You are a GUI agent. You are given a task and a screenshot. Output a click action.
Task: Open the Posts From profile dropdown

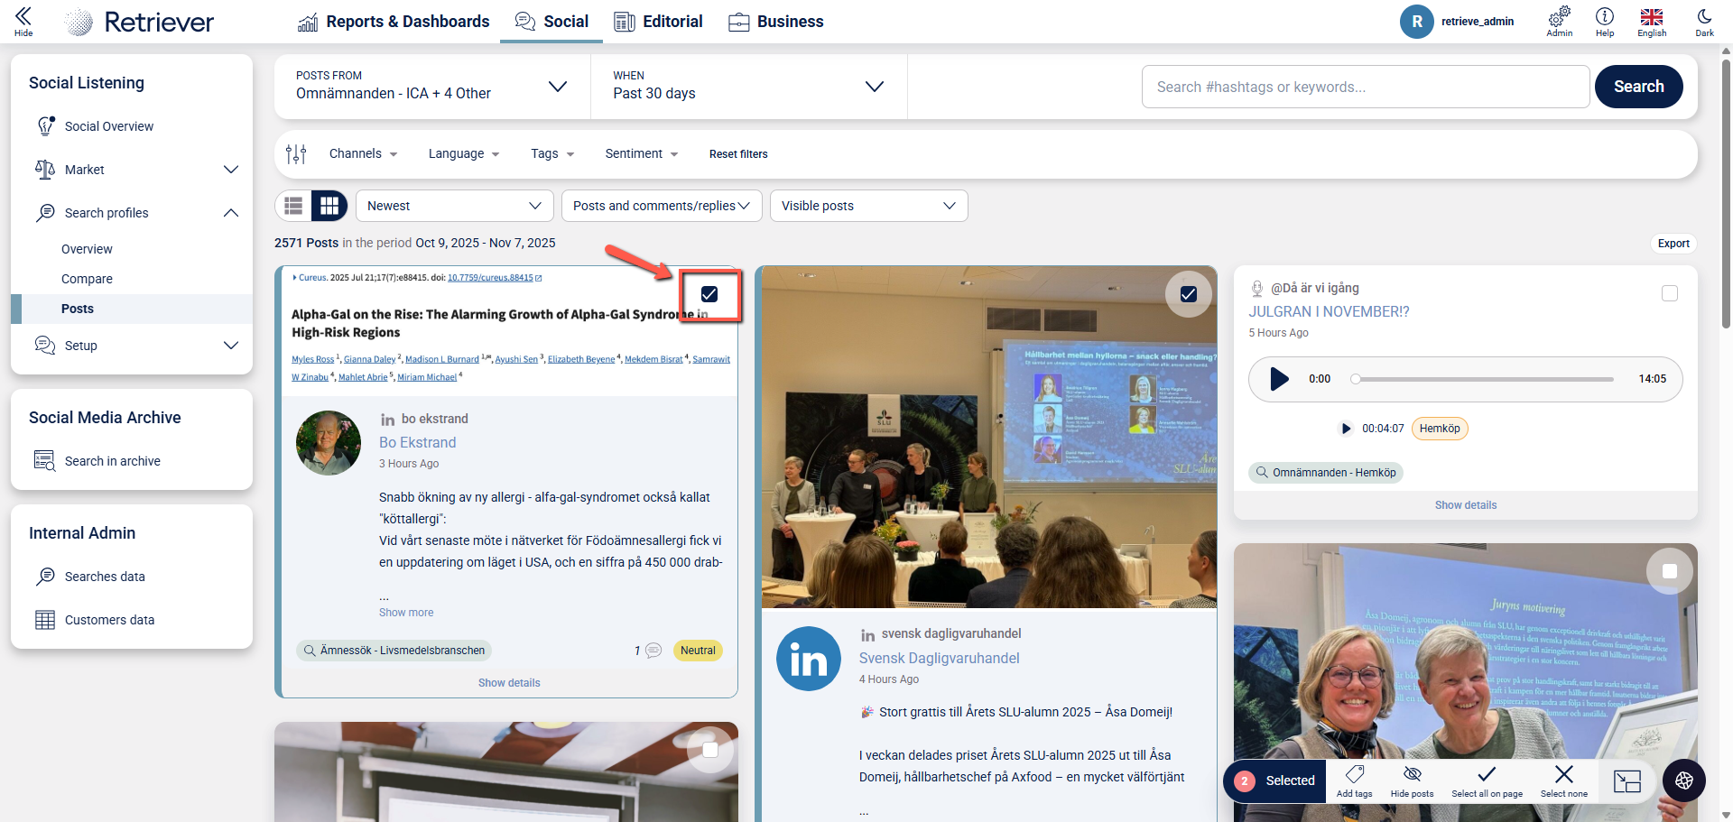432,87
